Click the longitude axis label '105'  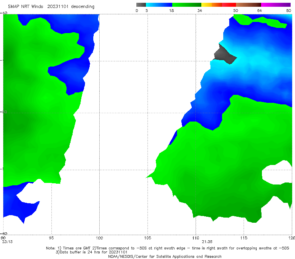pyautogui.click(x=147, y=238)
